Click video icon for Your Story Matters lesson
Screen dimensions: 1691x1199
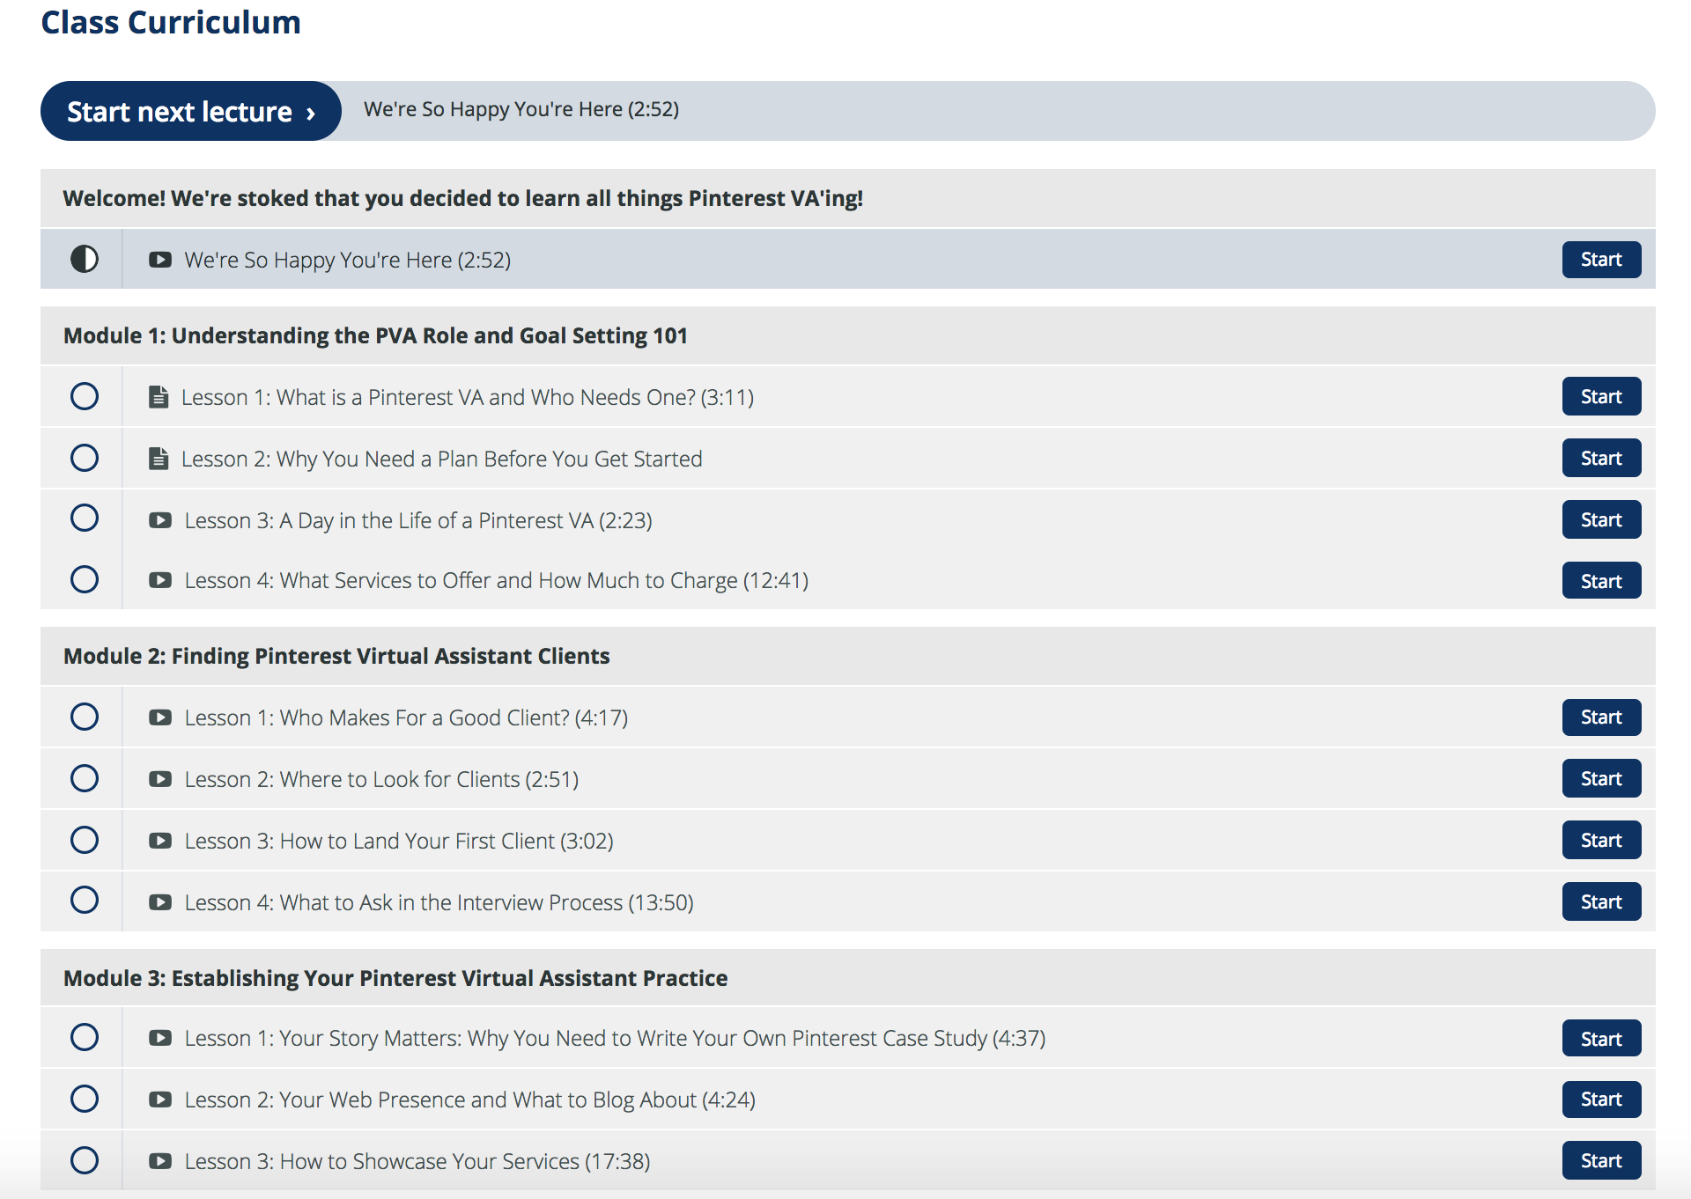click(x=160, y=1038)
